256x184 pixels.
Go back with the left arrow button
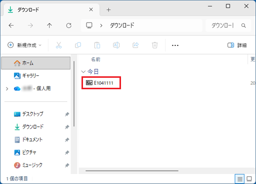11,25
